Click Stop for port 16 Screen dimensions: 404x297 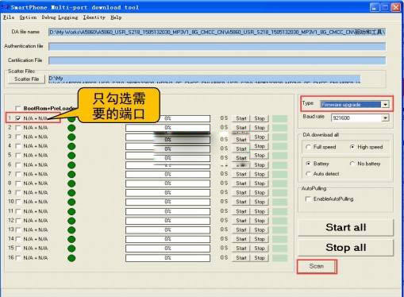click(x=260, y=258)
